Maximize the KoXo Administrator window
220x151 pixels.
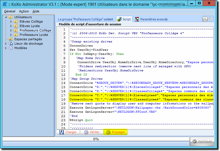(199, 3)
